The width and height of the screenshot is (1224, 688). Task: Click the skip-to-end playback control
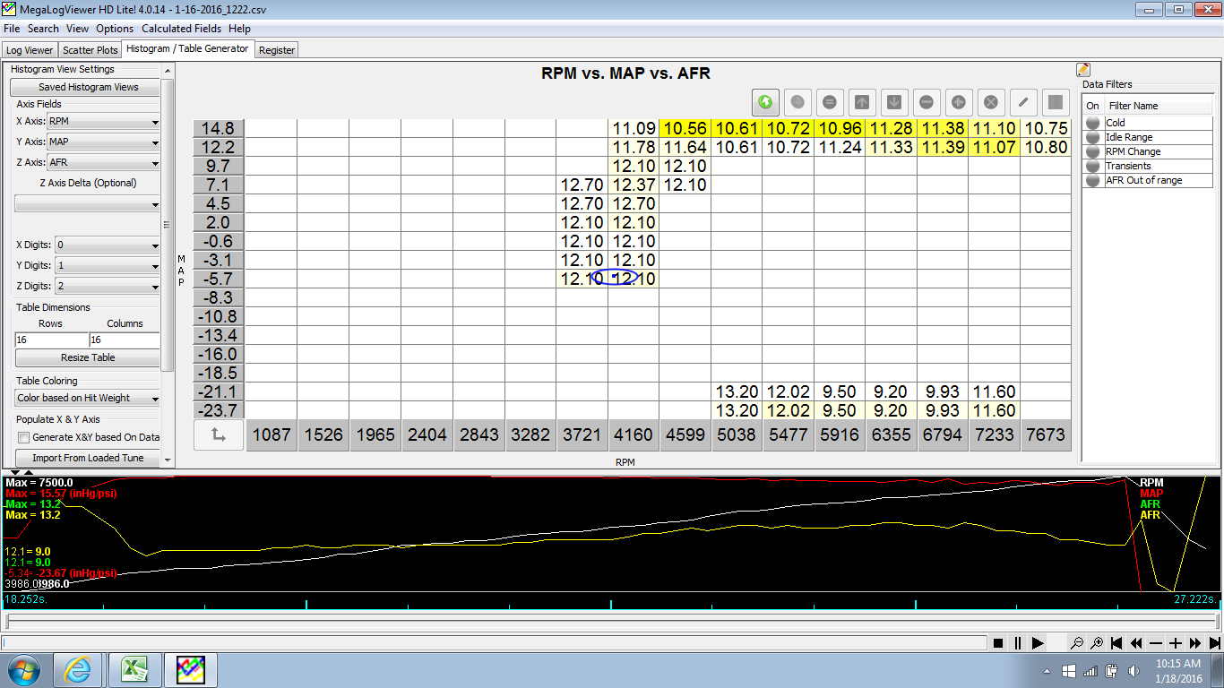click(1216, 642)
